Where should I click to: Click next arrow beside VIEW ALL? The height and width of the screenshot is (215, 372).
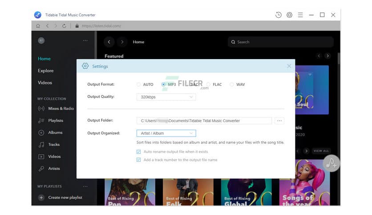pyautogui.click(x=306, y=151)
